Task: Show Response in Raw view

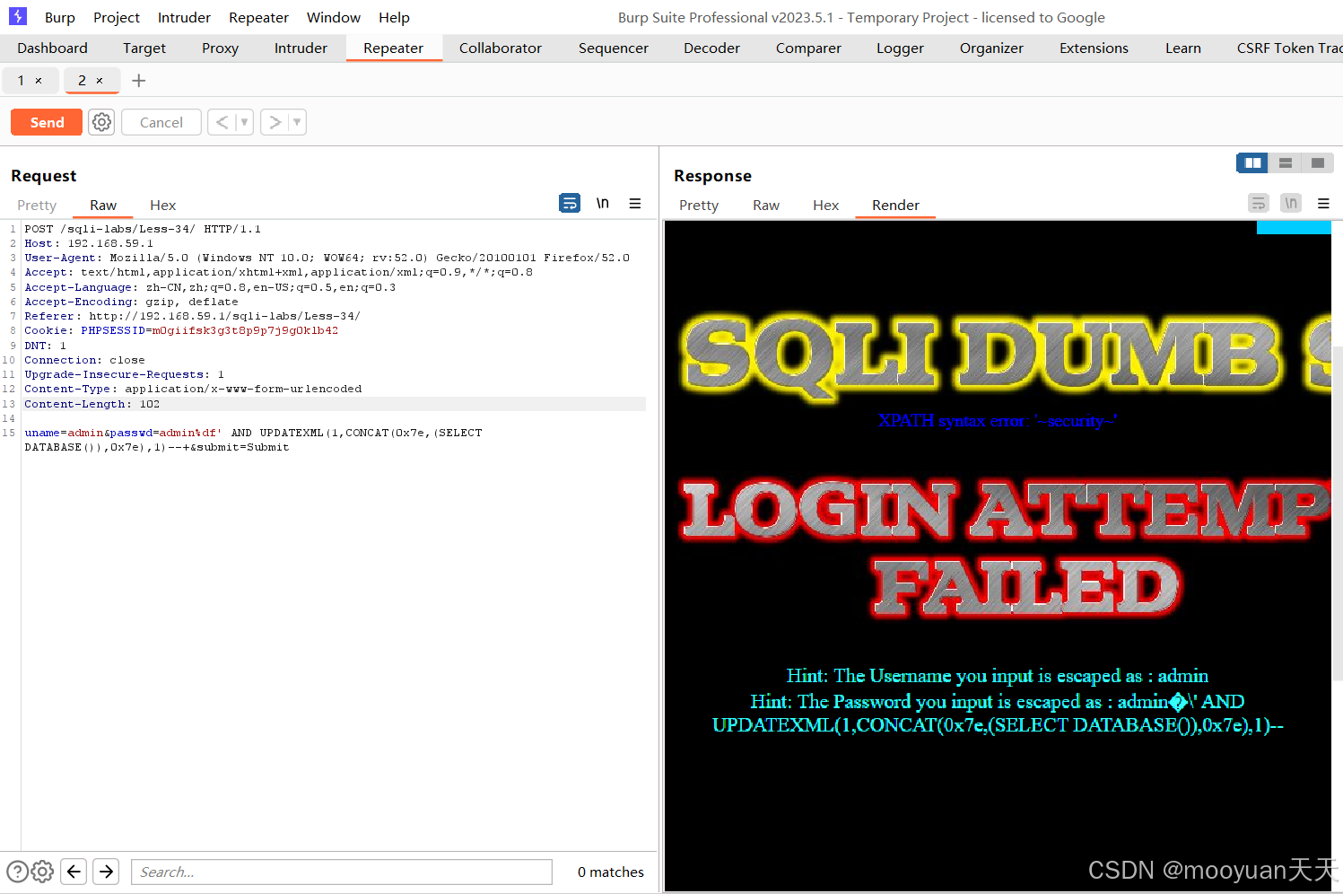Action: [766, 206]
